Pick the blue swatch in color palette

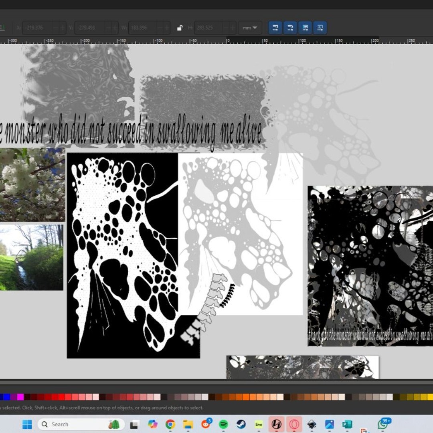6,397
